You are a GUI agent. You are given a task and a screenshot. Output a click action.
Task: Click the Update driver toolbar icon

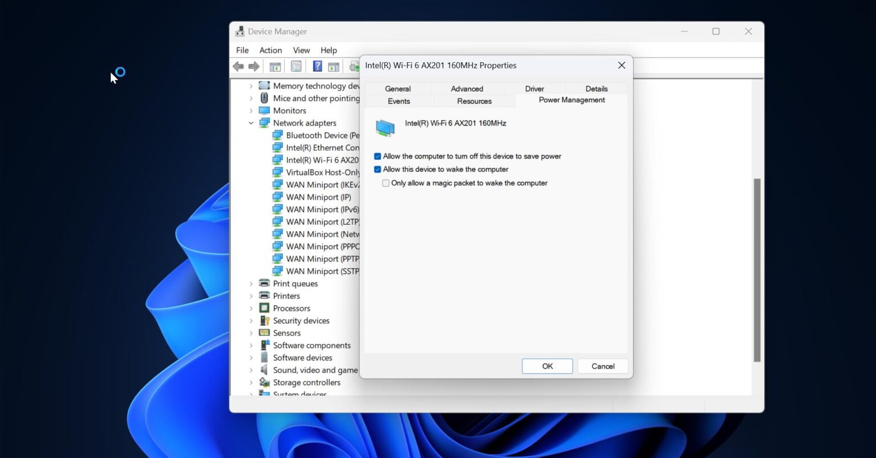[354, 66]
